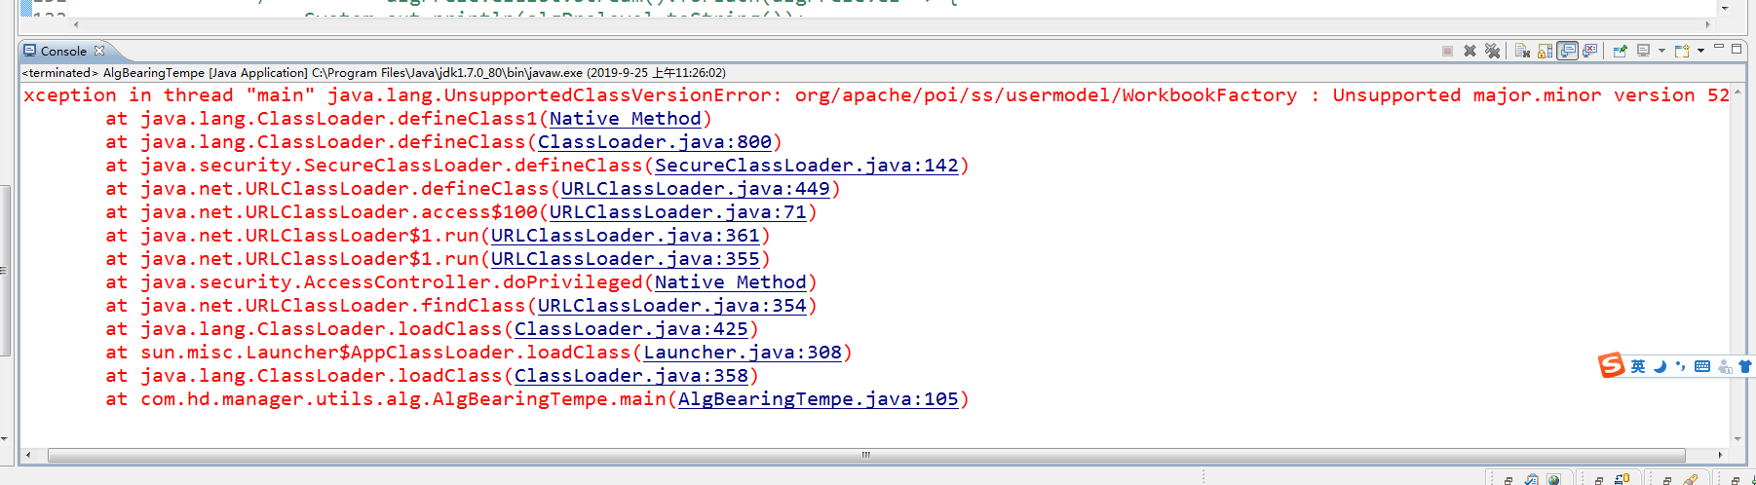Click editor horizontal scrollbar left arrow above Console

[x=76, y=24]
